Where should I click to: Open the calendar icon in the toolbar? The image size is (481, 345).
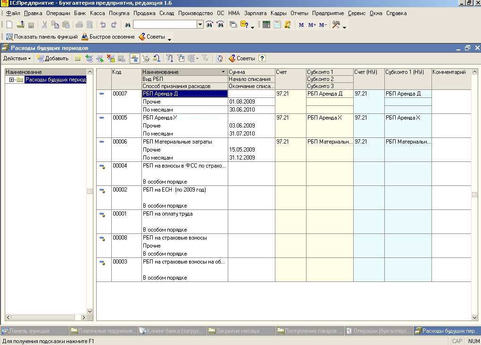tap(277, 24)
